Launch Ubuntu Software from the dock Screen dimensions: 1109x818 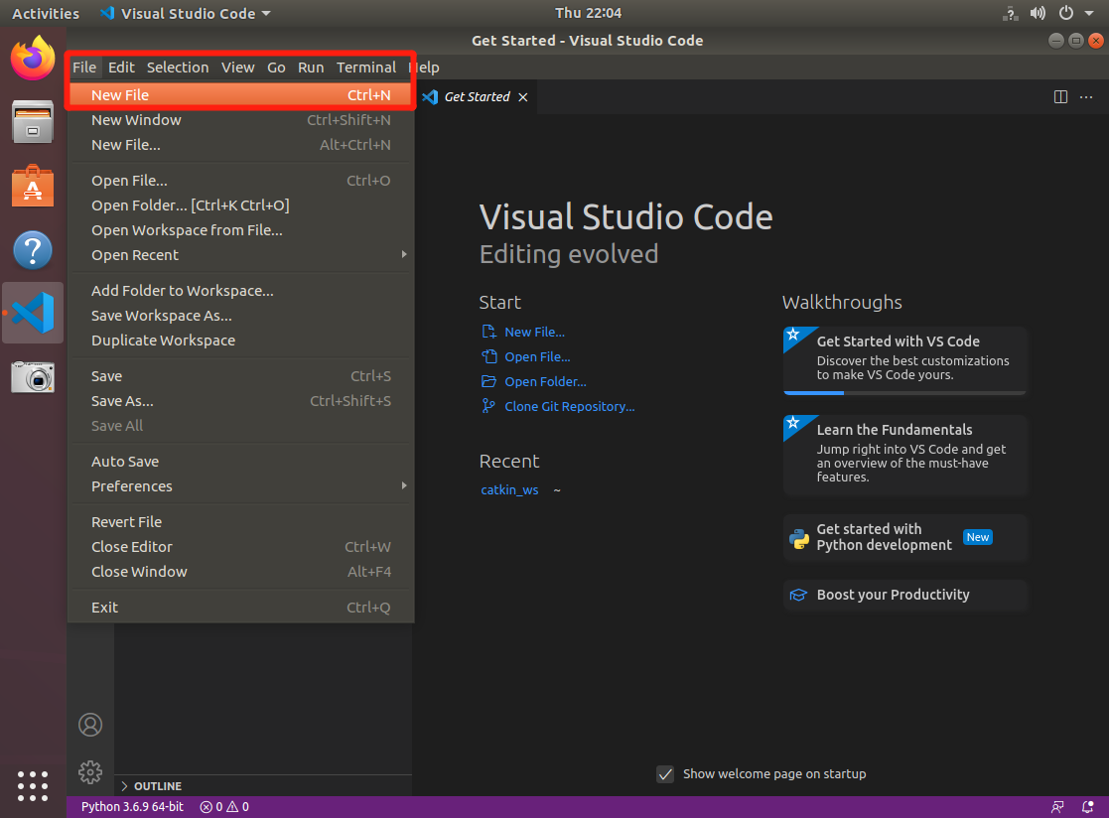(x=33, y=186)
